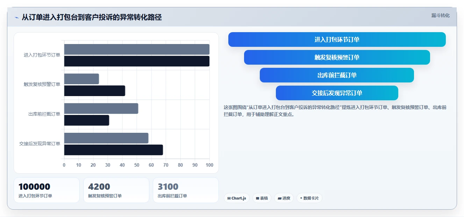Click the Chart.js tag chip
The height and width of the screenshot is (217, 464).
click(x=237, y=198)
